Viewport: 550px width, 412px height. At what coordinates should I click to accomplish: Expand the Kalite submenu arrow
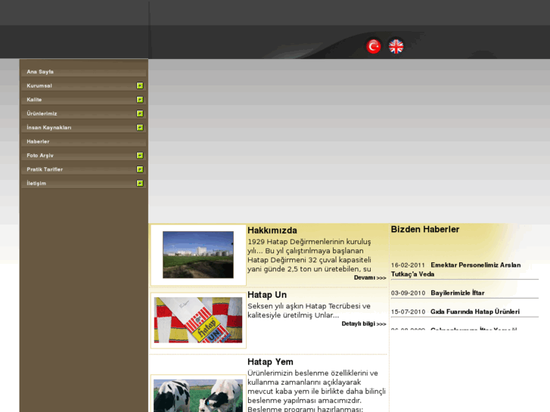click(140, 100)
